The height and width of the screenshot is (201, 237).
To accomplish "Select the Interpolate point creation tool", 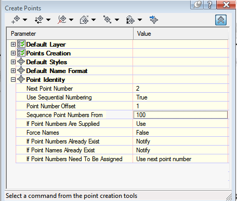I will coord(108,20).
